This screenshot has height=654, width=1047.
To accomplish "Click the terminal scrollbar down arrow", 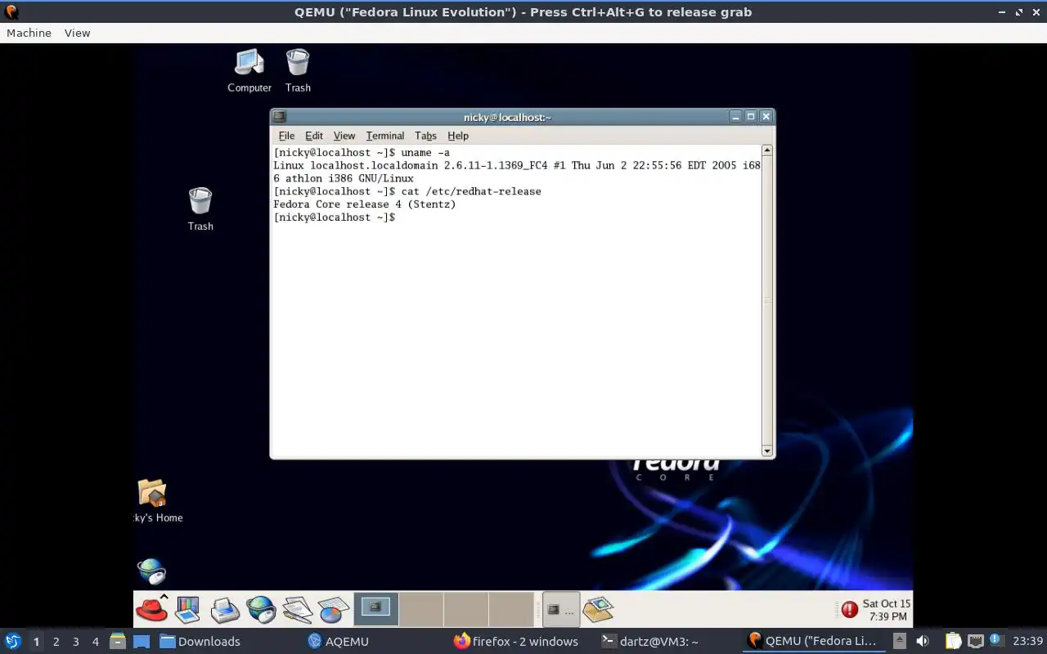I will 767,450.
